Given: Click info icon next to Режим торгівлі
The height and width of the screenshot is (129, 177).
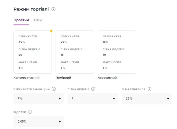Looking at the screenshot, I should pyautogui.click(x=53, y=9).
